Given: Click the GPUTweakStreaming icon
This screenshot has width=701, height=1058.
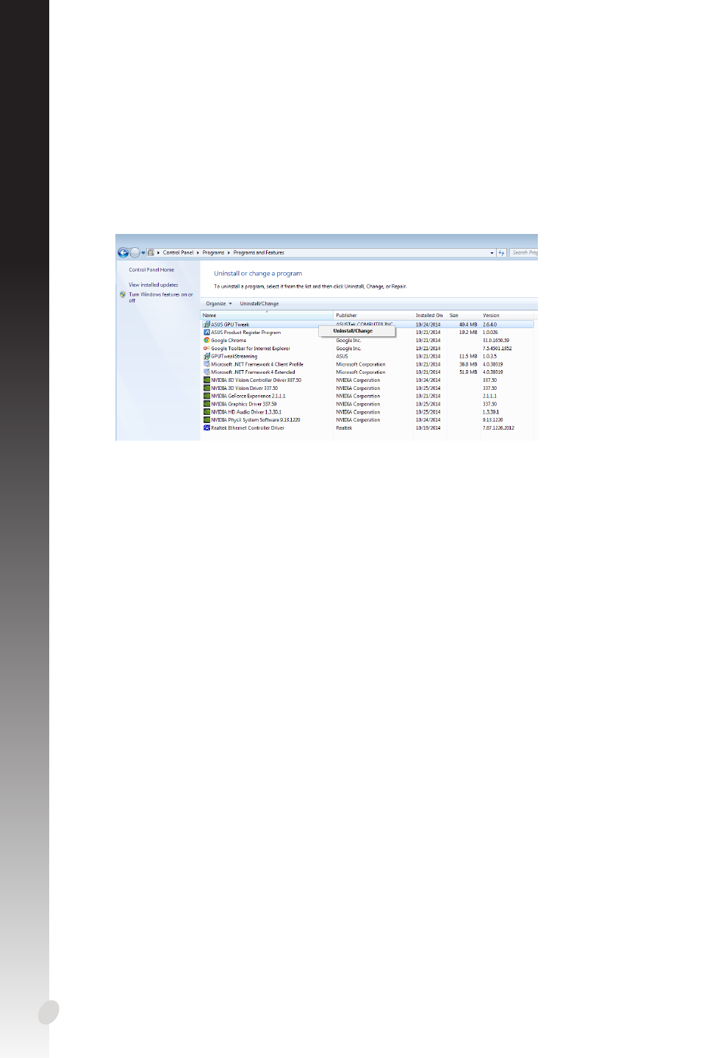Looking at the screenshot, I should pyautogui.click(x=206, y=356).
